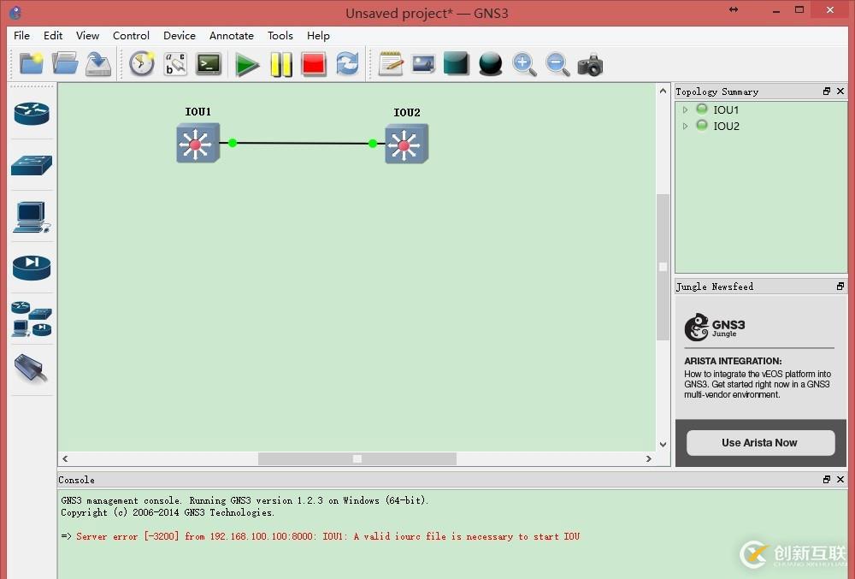Select IOU2 row in Topology Summary
Screen dimensions: 855x579
(761, 126)
